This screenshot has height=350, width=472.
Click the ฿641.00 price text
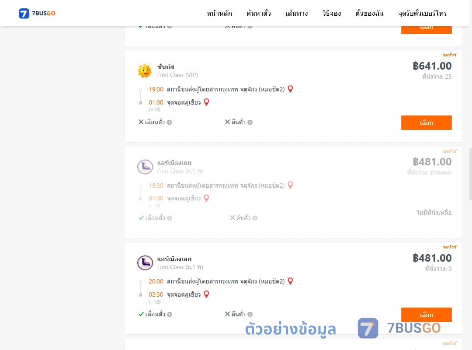(432, 66)
